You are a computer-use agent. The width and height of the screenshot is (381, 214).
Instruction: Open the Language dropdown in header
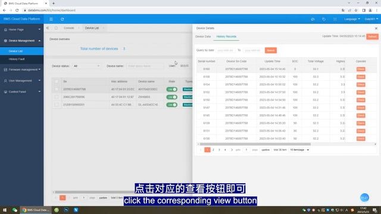click(x=352, y=19)
